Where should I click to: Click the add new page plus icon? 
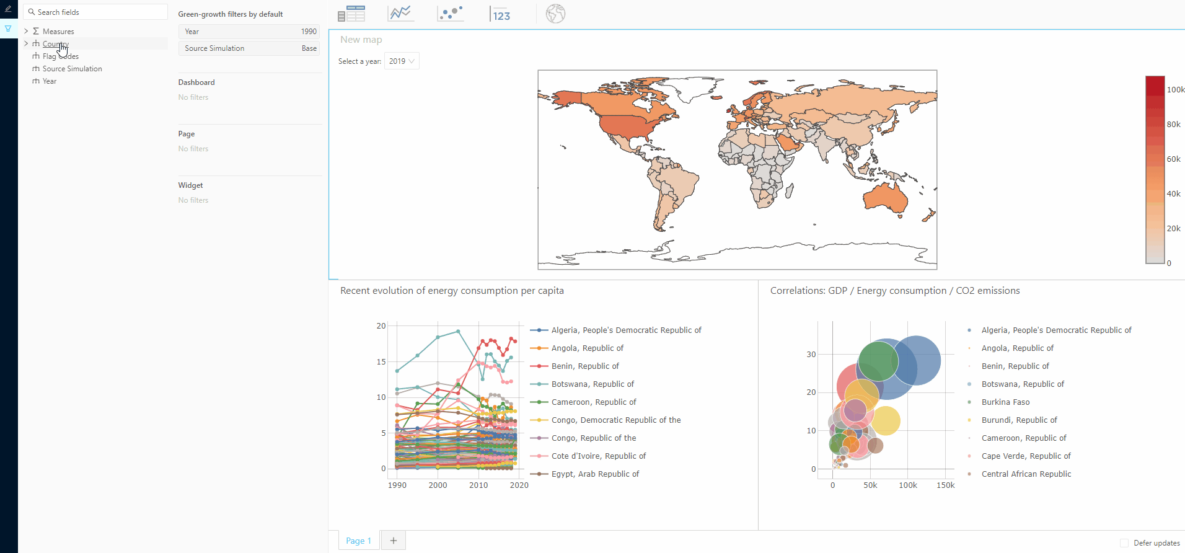(x=393, y=541)
